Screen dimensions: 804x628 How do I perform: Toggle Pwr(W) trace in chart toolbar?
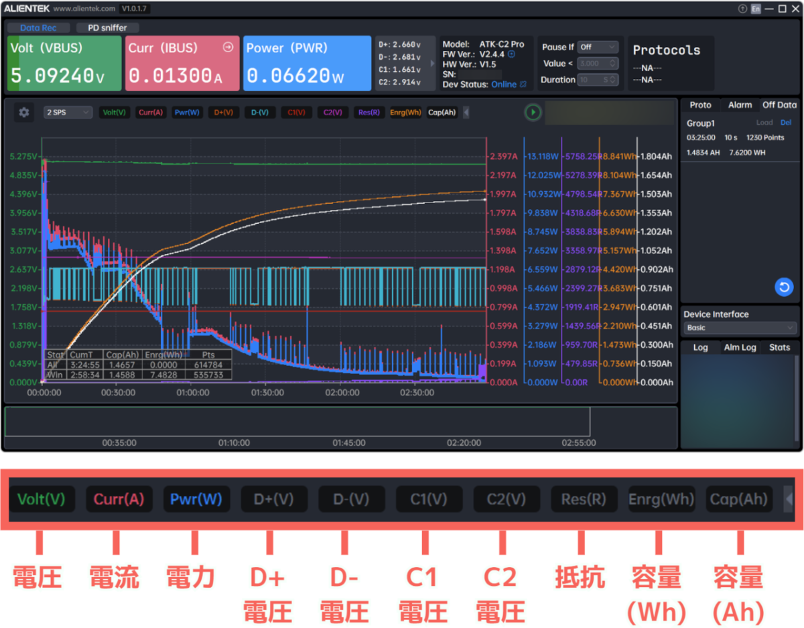187,113
